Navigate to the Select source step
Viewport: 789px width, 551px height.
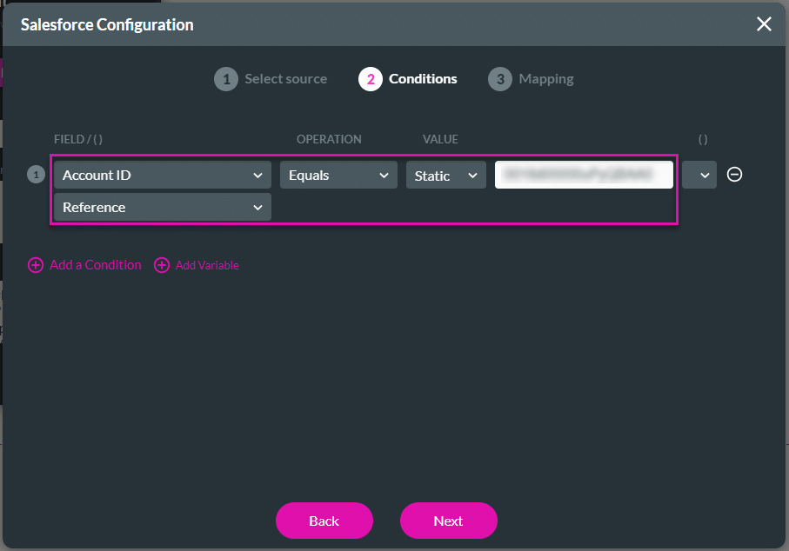coord(285,79)
